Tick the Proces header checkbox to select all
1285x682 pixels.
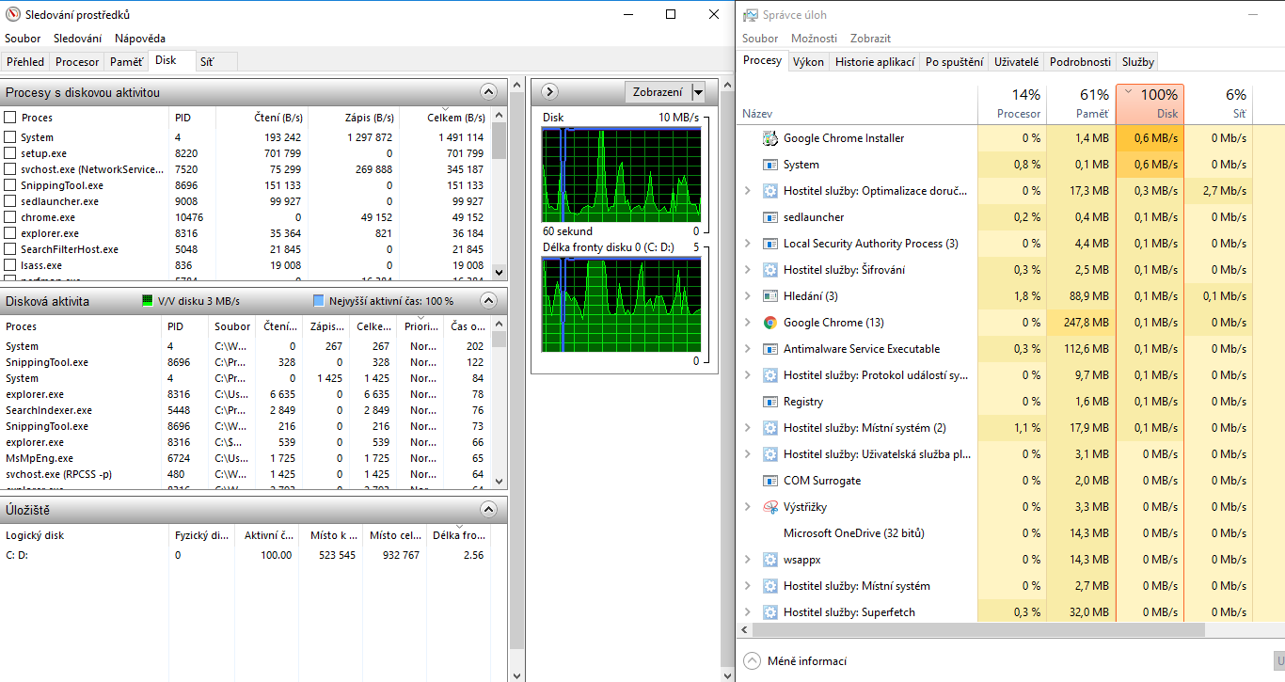pos(10,118)
